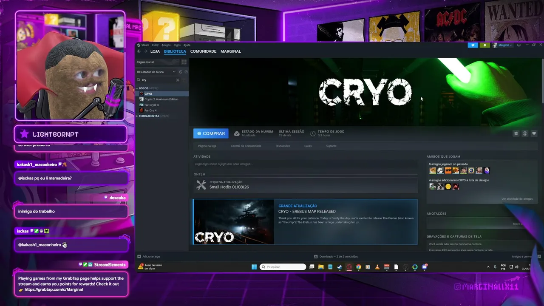Expand the Resultados de busca dropdown
This screenshot has width=544, height=306.
(156, 72)
